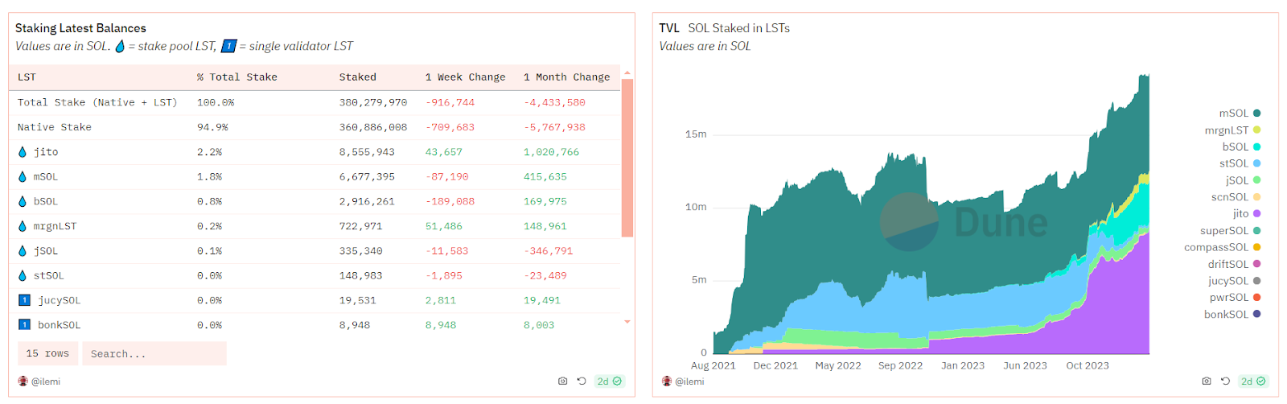Click the water drop icon beside mrgnLST
This screenshot has height=404, width=1287.
[23, 226]
